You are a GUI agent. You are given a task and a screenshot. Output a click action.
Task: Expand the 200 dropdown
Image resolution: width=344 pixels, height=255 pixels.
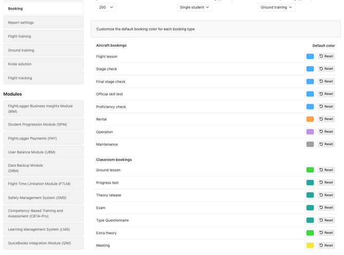[x=106, y=7]
